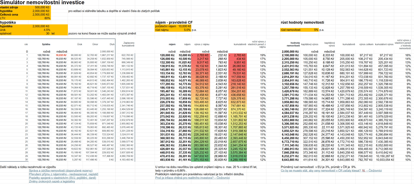Screen dimensions: 414x184
Task: Select the počáteční nájem value 10,000 Kč
Action: (185, 26)
